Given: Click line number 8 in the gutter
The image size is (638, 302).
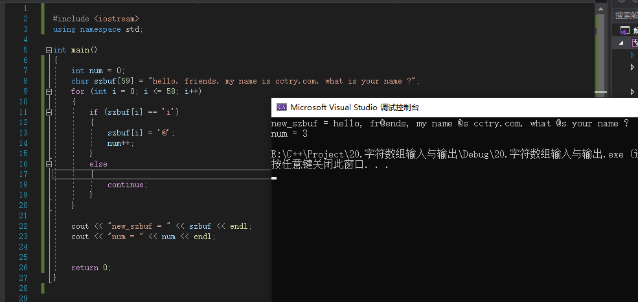Looking at the screenshot, I should coord(26,81).
